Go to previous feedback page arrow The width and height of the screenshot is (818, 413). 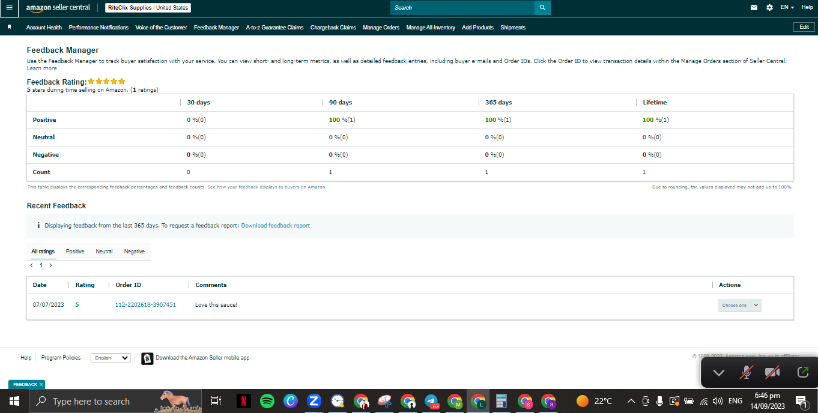coord(31,265)
